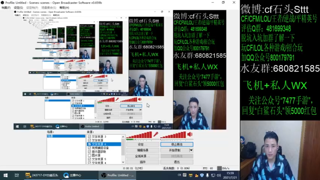Click the 退出 exit button
This screenshot has width=320, height=180.
[x=177, y=162]
